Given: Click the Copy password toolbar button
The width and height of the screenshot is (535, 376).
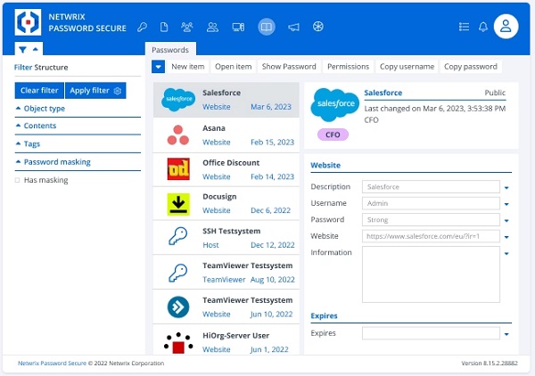Looking at the screenshot, I should pos(470,67).
